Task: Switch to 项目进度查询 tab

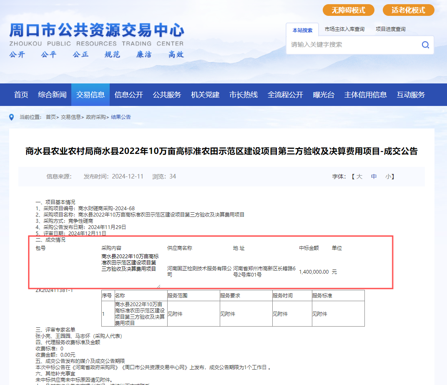Action: 391,29
